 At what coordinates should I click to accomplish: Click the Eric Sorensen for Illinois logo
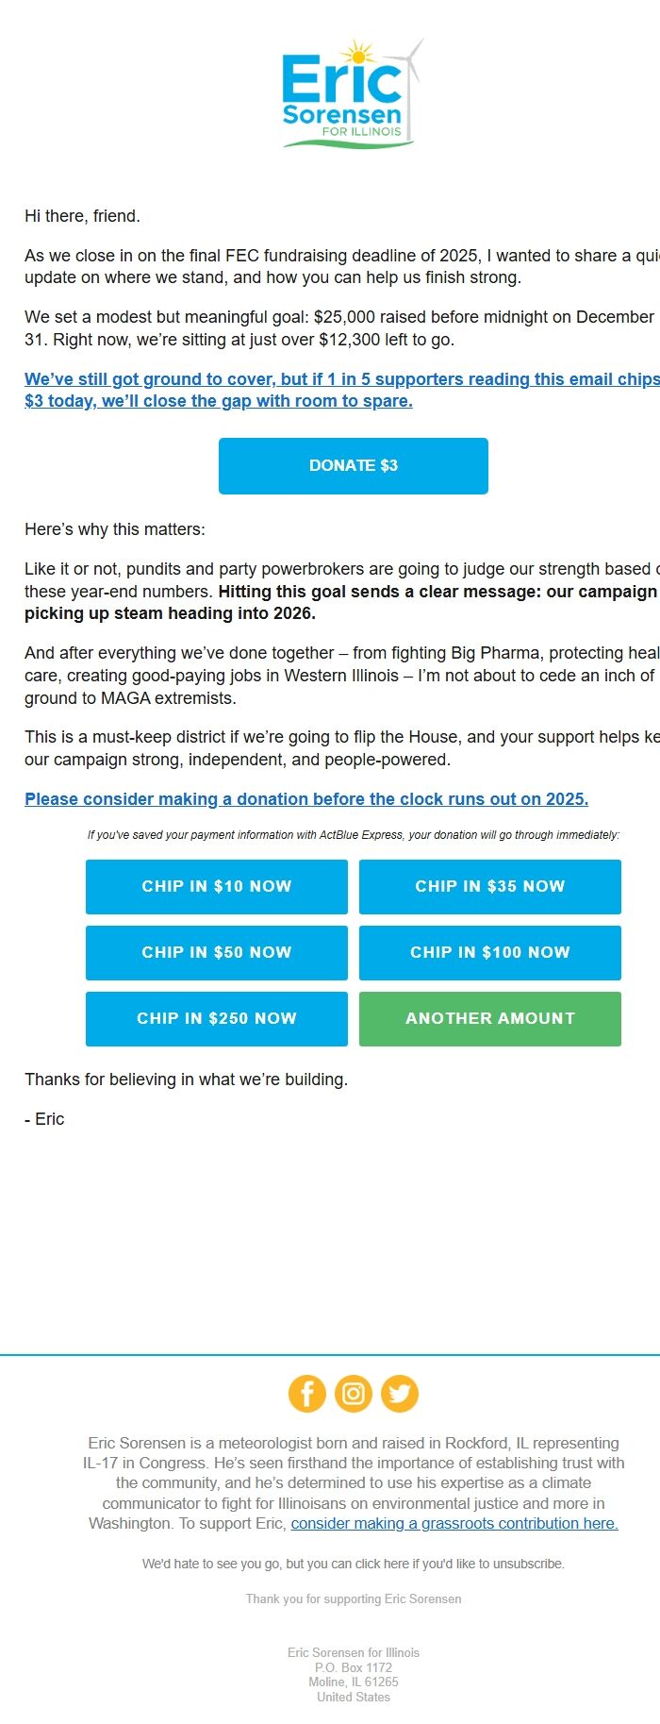click(349, 94)
